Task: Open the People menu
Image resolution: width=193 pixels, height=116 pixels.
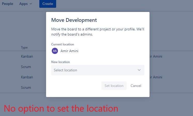Action: coord(8,4)
